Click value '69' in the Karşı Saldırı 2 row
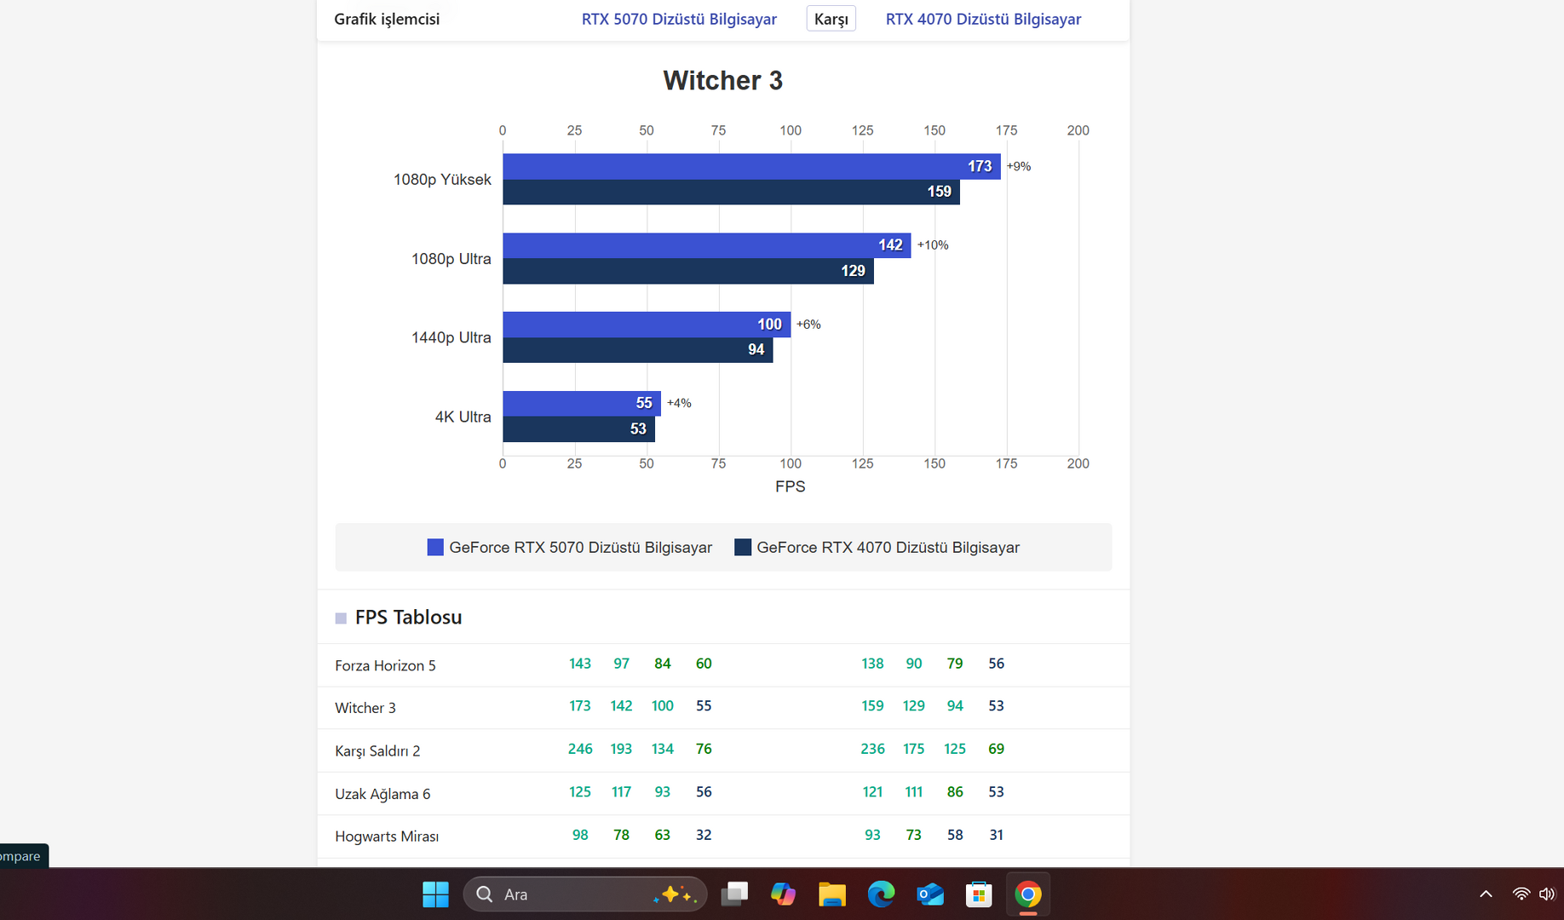This screenshot has height=920, width=1564. click(997, 749)
